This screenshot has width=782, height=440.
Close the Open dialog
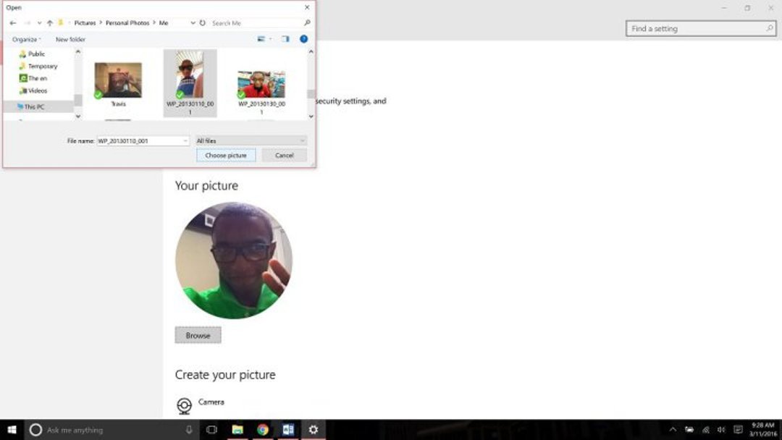pyautogui.click(x=307, y=7)
